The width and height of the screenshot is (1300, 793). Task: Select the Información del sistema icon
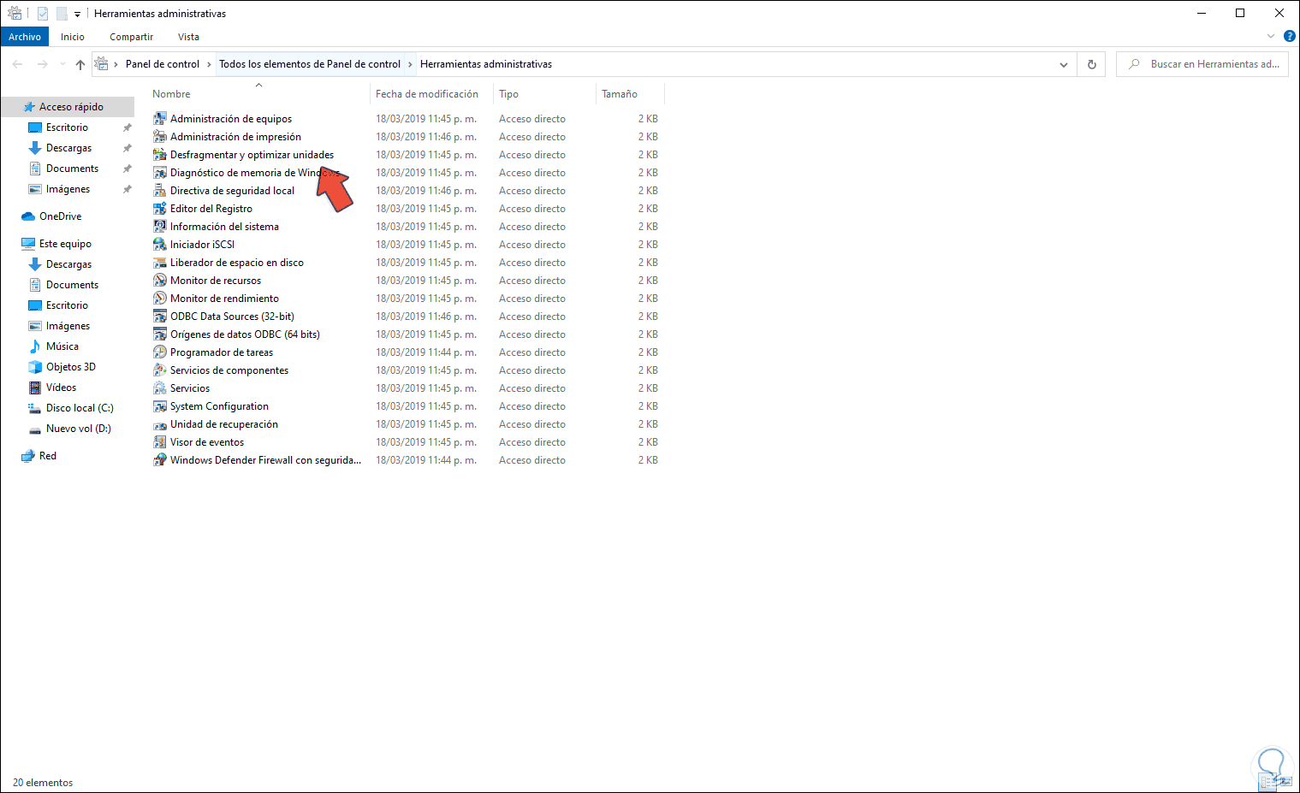[x=159, y=227]
